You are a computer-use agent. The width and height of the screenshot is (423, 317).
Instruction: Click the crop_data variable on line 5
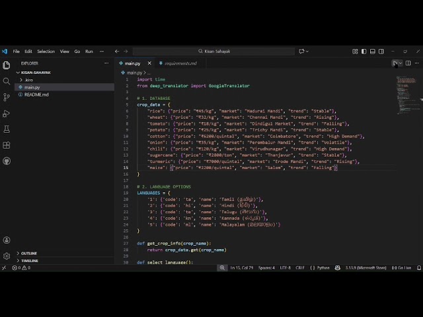[148, 104]
